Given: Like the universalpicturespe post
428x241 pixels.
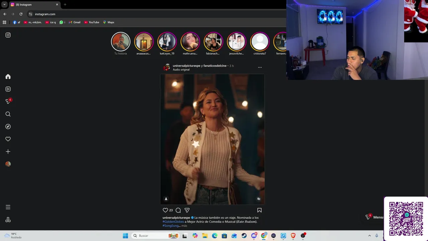Looking at the screenshot, I should pos(165,210).
